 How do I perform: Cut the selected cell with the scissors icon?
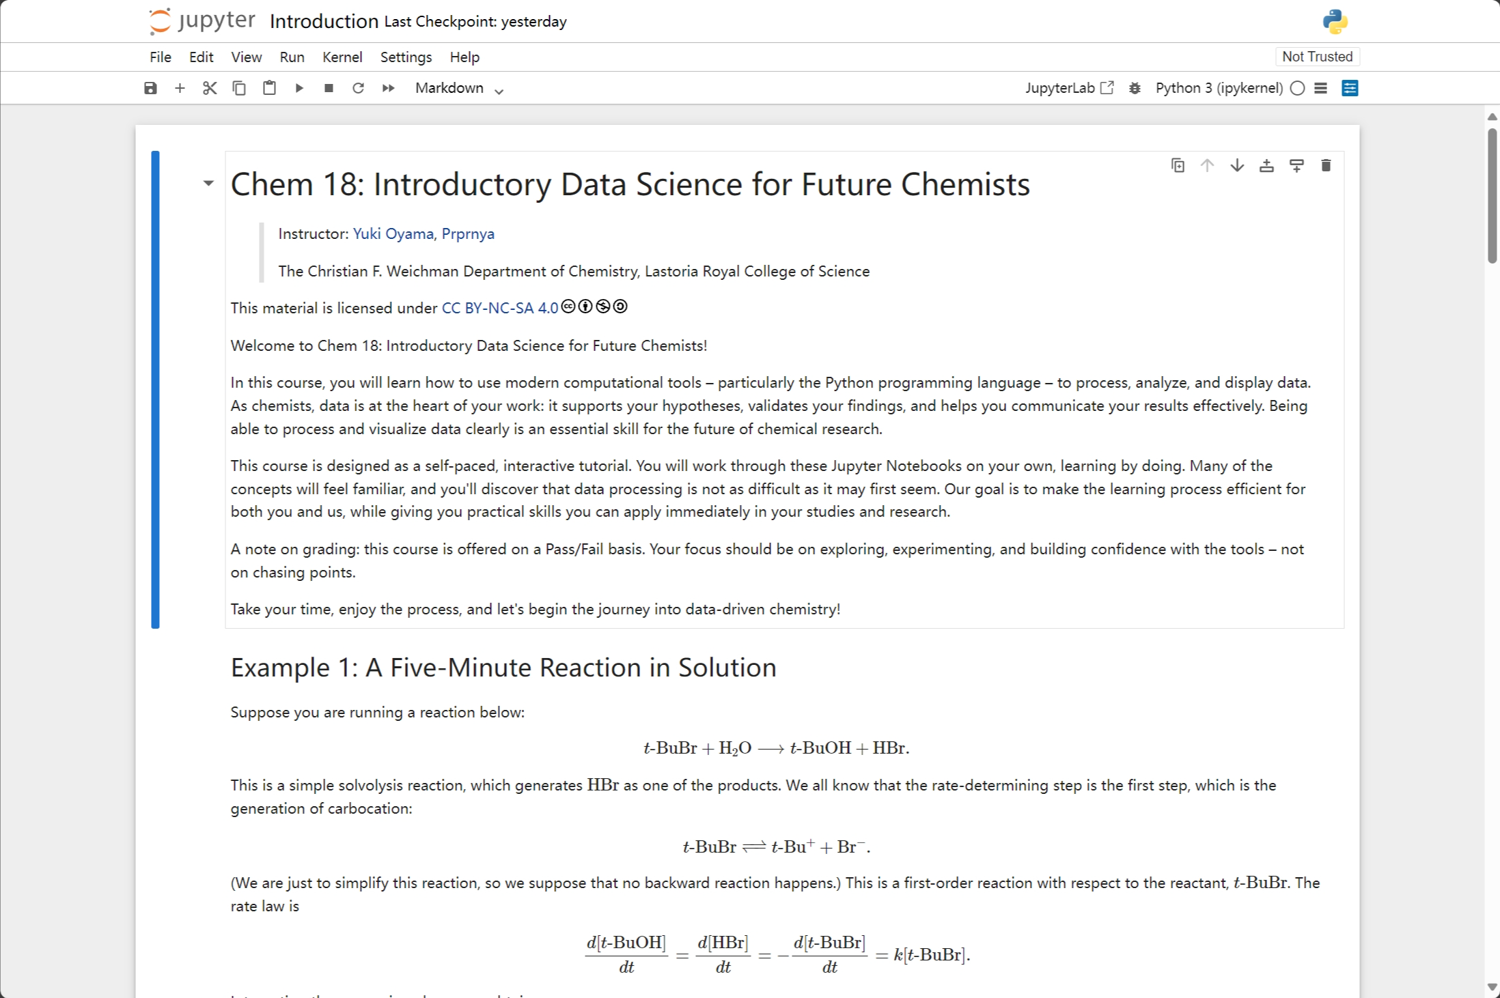210,87
